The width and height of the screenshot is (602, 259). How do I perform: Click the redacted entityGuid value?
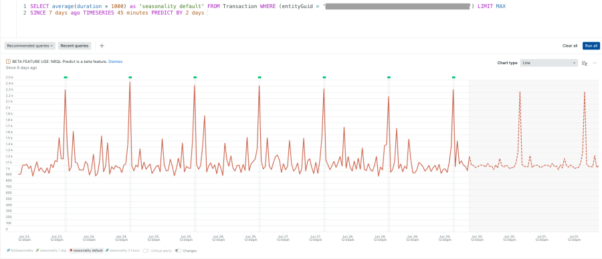(x=398, y=7)
